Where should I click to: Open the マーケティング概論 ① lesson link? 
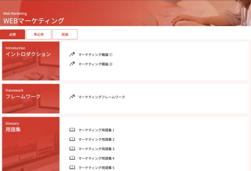[95, 55]
